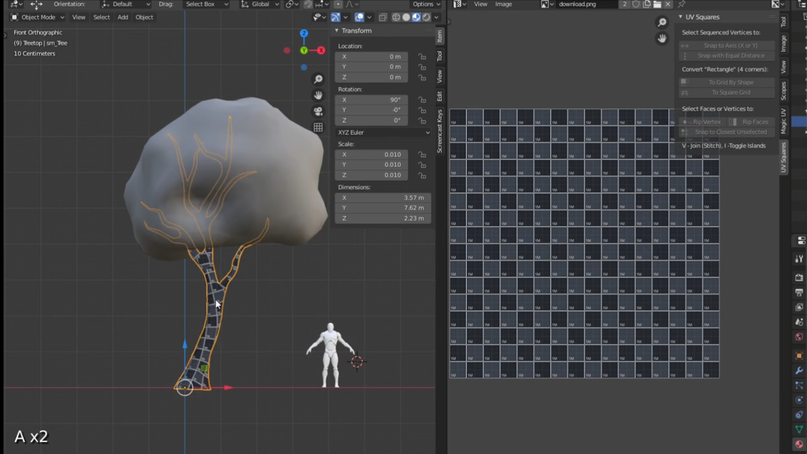Open the Global transform orientation dropdown

coord(260,4)
